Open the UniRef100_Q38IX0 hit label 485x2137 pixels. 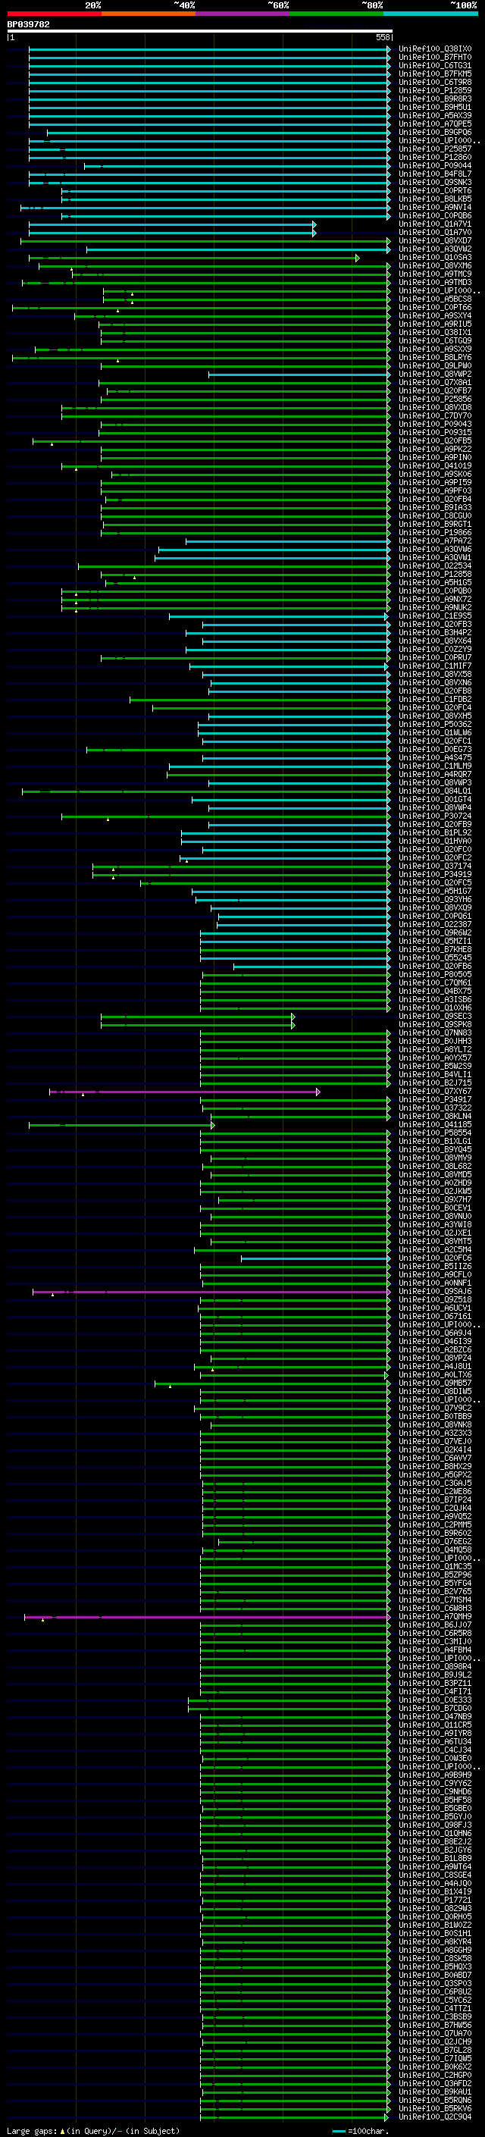click(x=435, y=49)
